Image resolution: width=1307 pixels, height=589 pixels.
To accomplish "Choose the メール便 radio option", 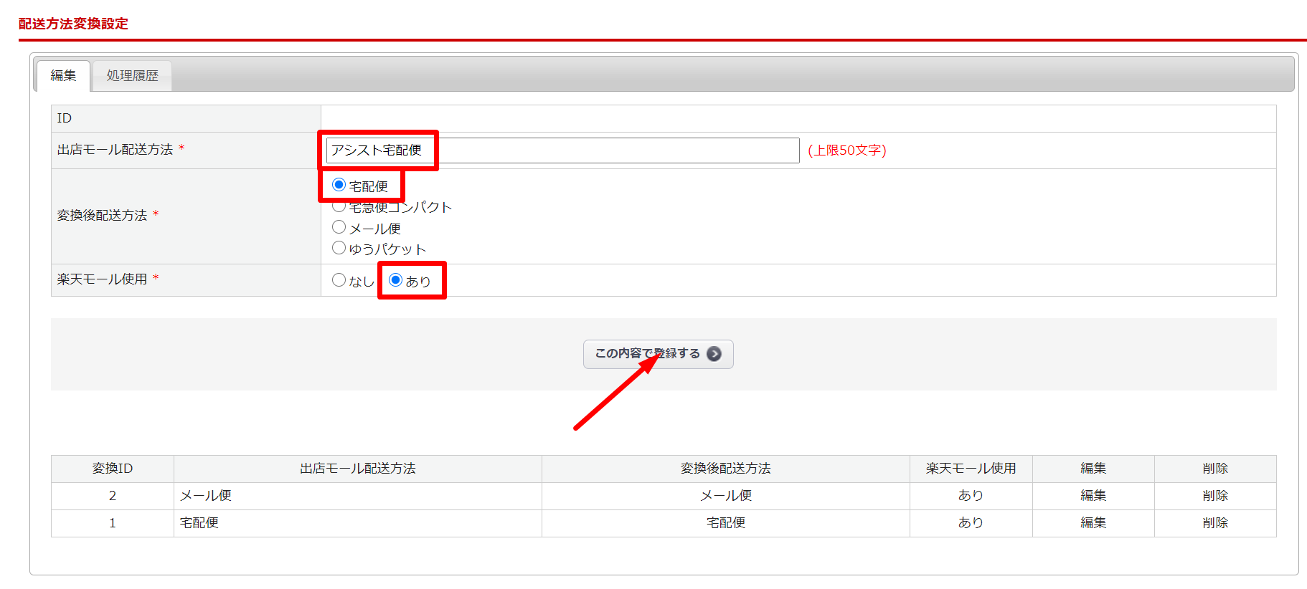I will pos(339,227).
